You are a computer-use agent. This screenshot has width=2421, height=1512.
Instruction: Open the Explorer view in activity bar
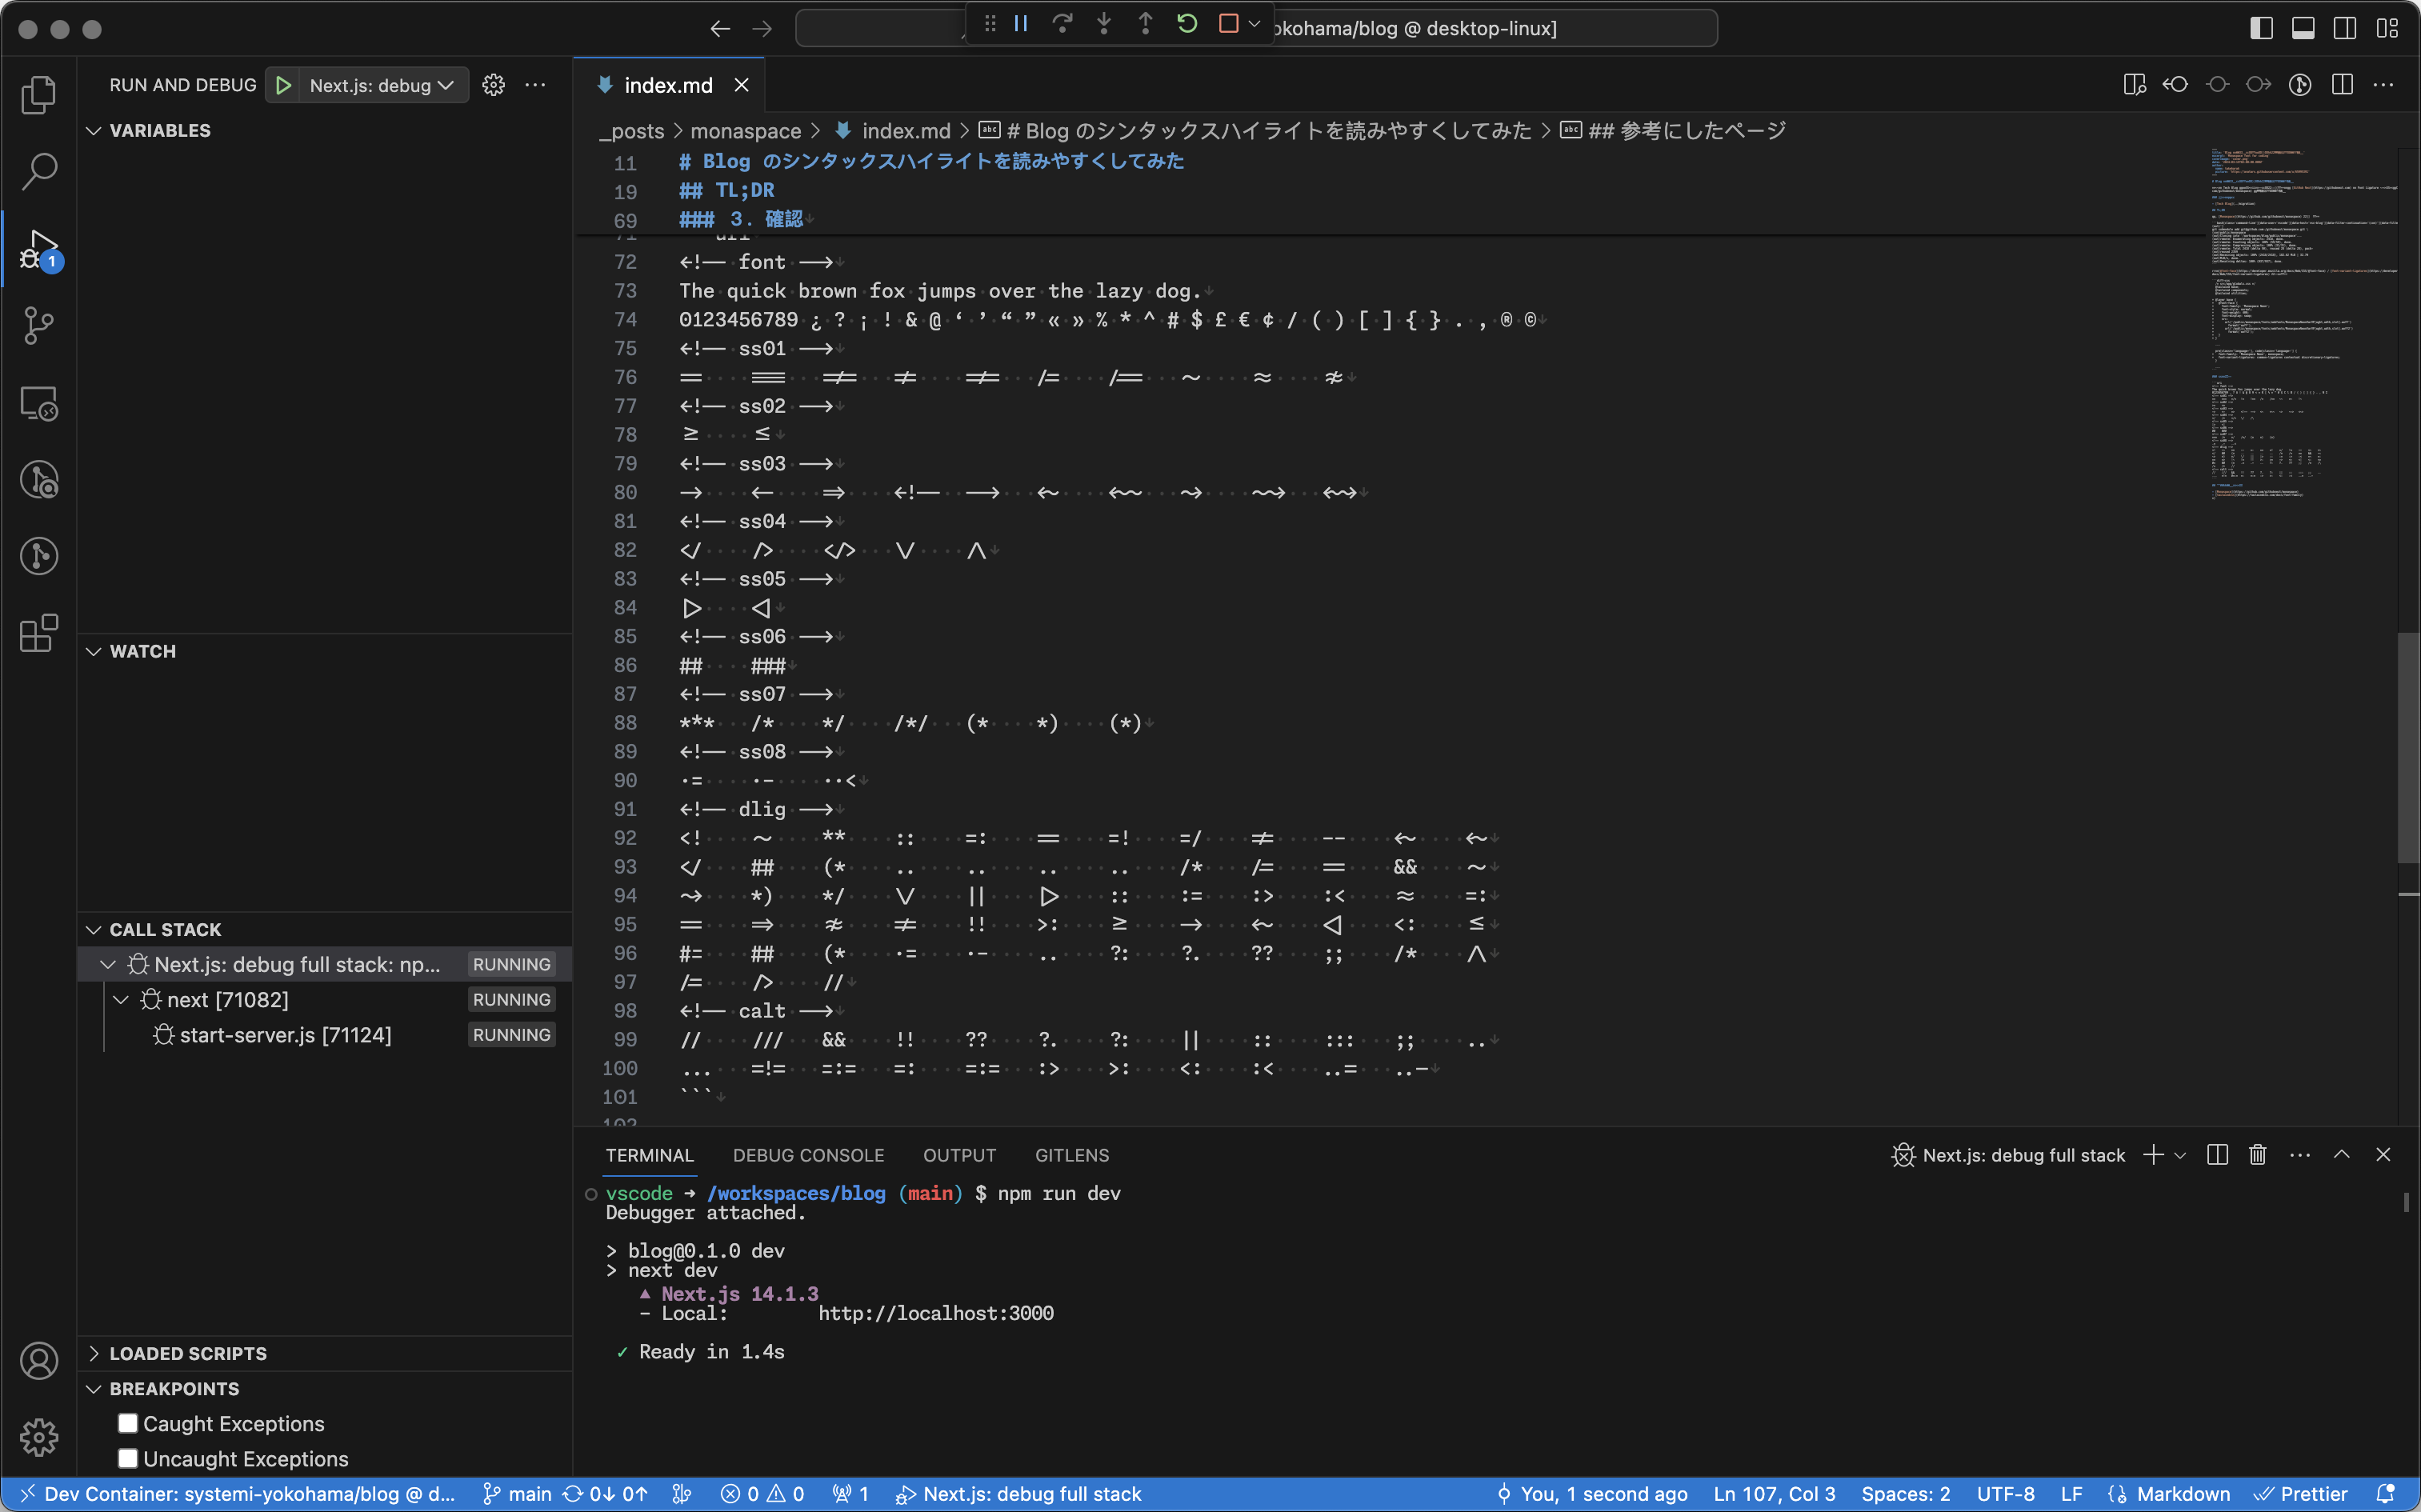[x=39, y=94]
